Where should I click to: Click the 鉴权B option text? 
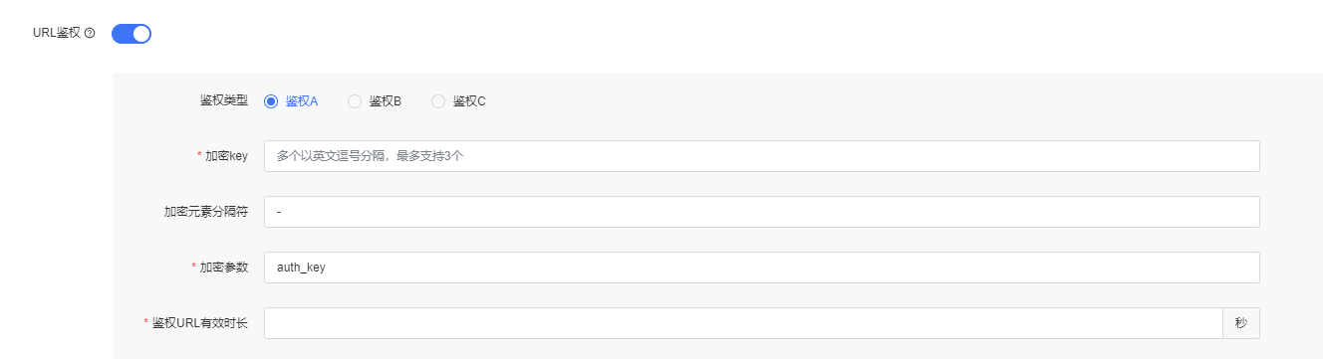click(x=386, y=100)
